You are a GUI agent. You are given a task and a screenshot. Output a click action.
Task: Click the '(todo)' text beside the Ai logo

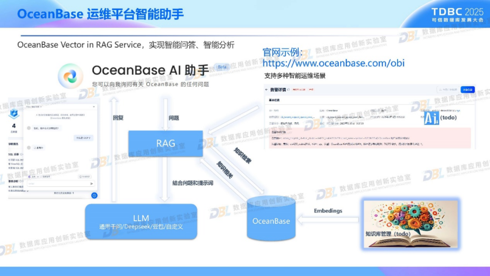point(448,118)
